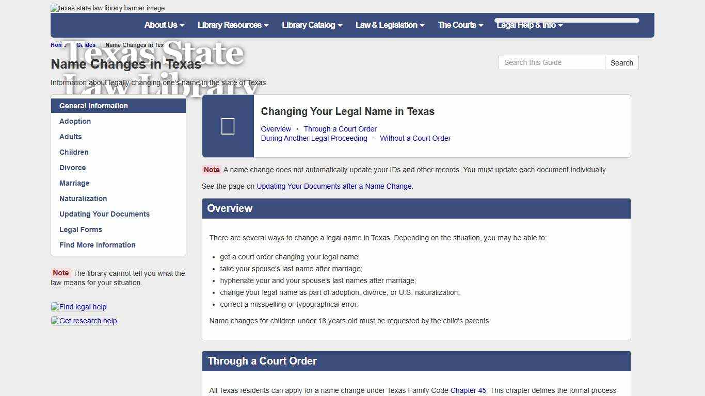705x396 pixels.
Task: Open Updating Your Documents after a Name Change
Action: coord(334,186)
